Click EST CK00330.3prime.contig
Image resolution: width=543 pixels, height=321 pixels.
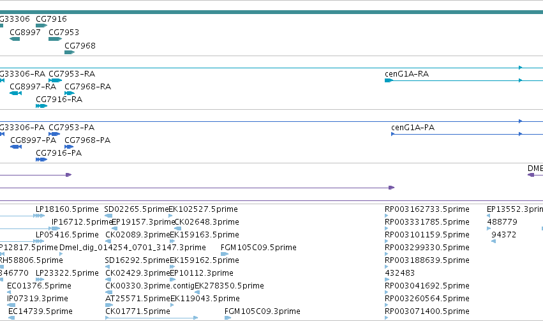[x=150, y=286]
